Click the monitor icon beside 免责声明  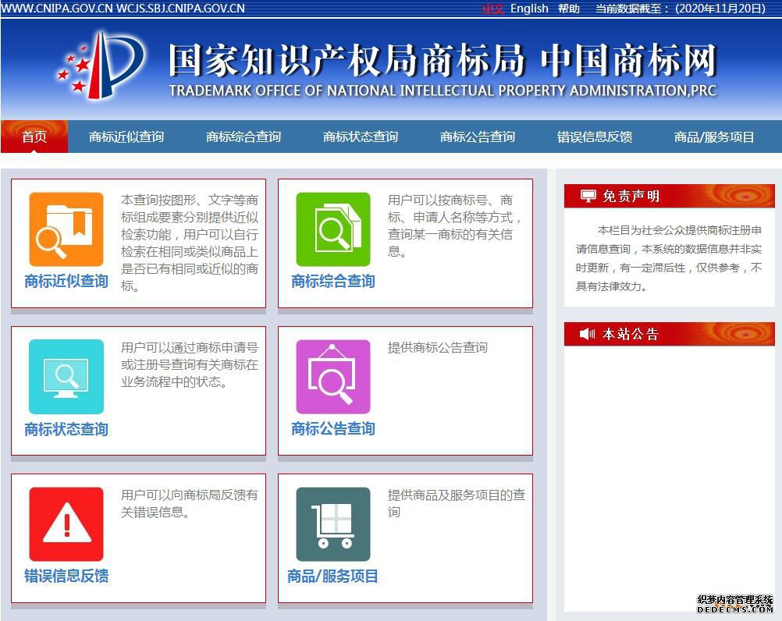point(588,196)
